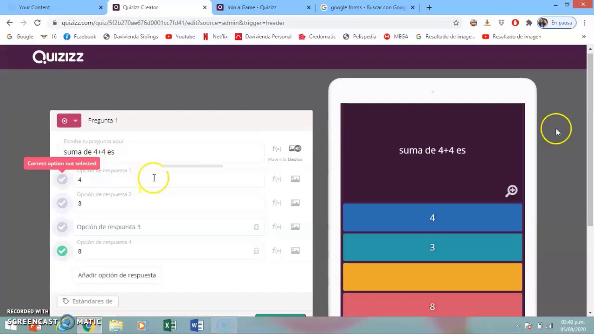
Task: Show hidden system tray icons
Action: point(518,326)
